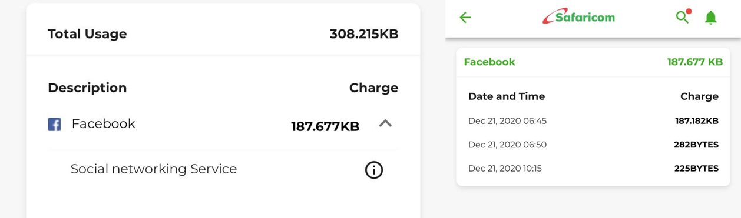Open search using the magnifier icon
The height and width of the screenshot is (218, 741).
click(x=683, y=16)
